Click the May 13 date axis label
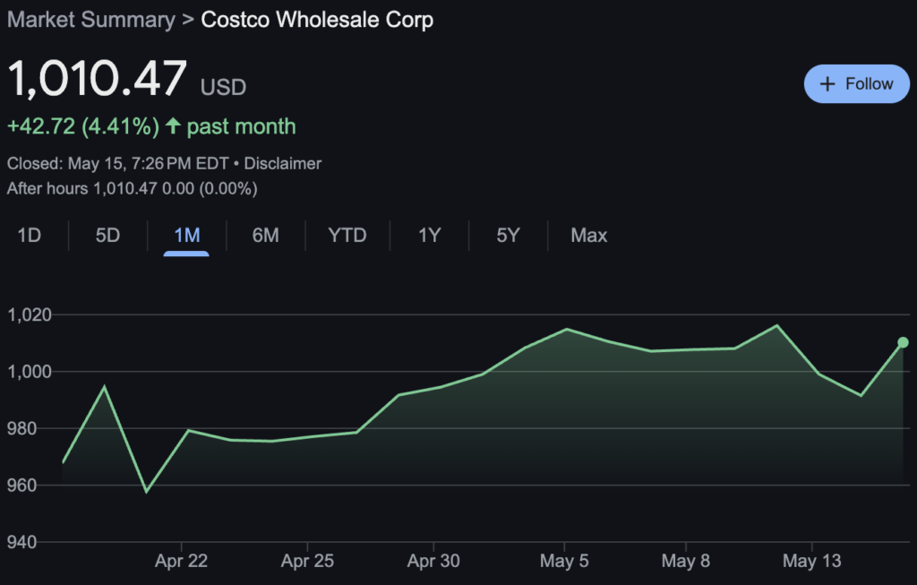 (x=811, y=561)
